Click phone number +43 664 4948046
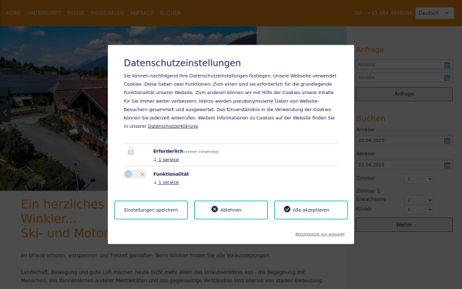This screenshot has height=289, width=462. point(390,13)
